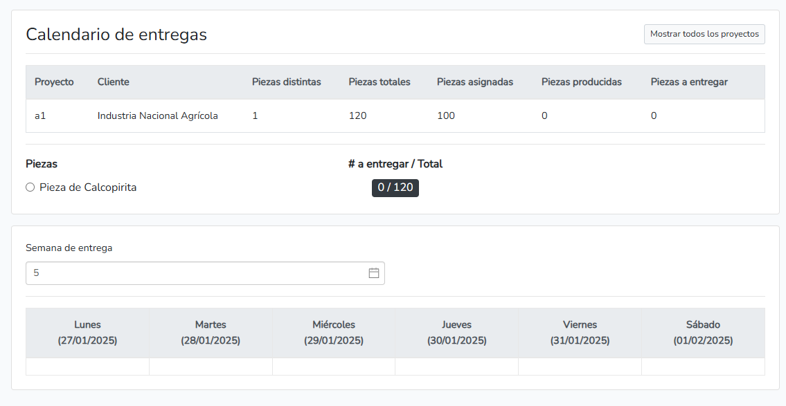Click the Viernes (31/01/2025) day header
This screenshot has width=786, height=406.
pyautogui.click(x=580, y=333)
